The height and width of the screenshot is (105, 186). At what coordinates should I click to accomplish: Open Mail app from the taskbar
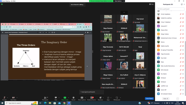[59, 103]
